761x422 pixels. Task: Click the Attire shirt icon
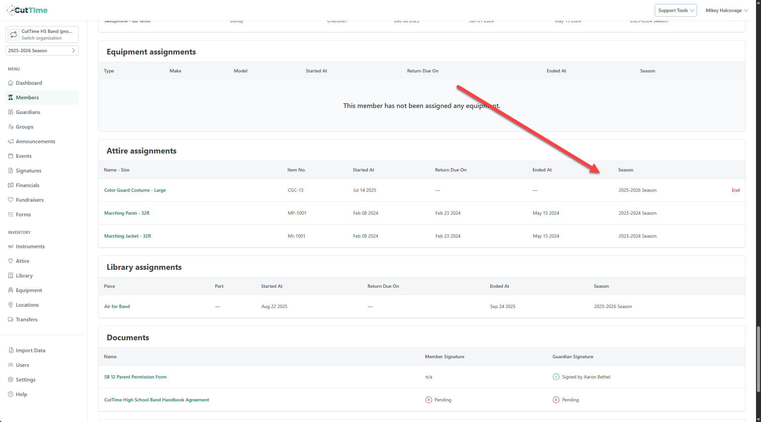[11, 261]
